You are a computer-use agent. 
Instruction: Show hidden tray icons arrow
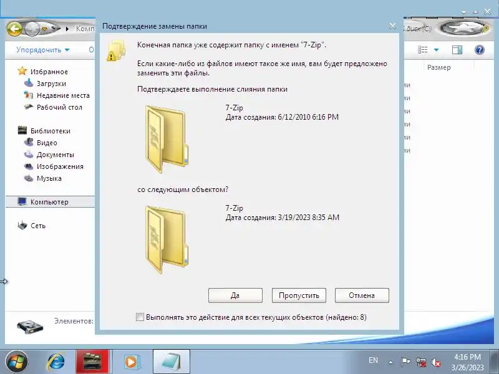click(x=391, y=362)
